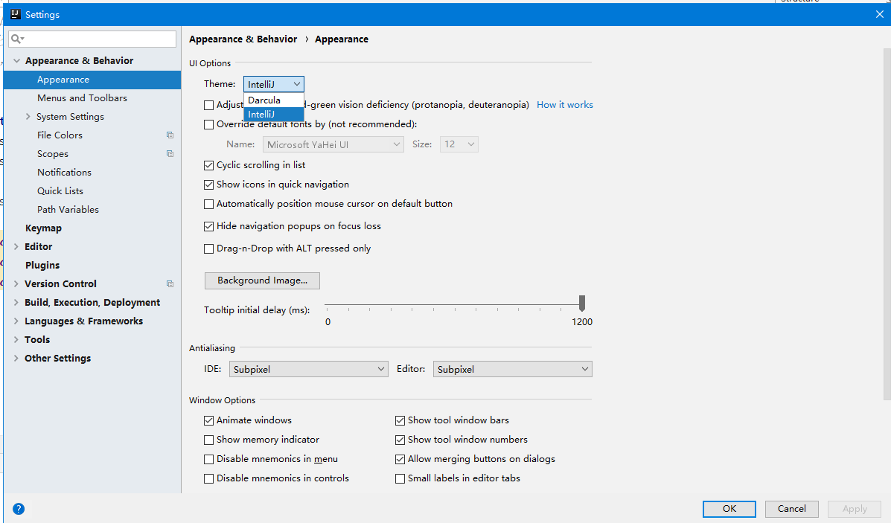Image resolution: width=891 pixels, height=523 pixels.
Task: Toggle Animate windows checkbox
Action: click(x=208, y=421)
